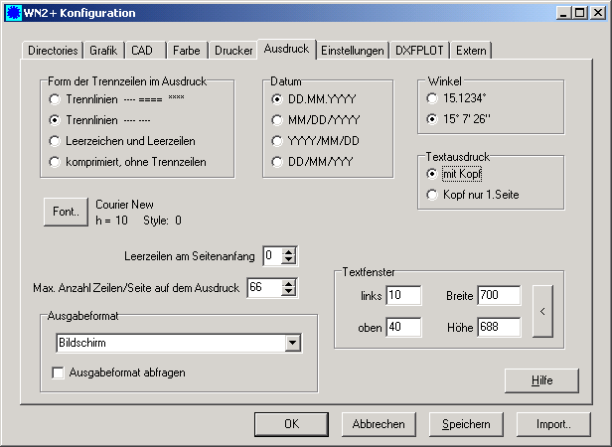Switch to the Directories tab
Screen dimensions: 612x447
(53, 50)
